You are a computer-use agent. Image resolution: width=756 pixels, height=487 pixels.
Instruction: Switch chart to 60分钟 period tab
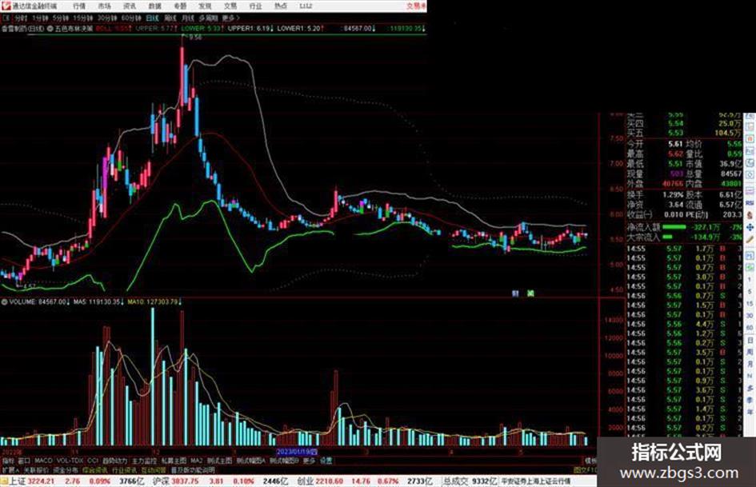click(130, 18)
